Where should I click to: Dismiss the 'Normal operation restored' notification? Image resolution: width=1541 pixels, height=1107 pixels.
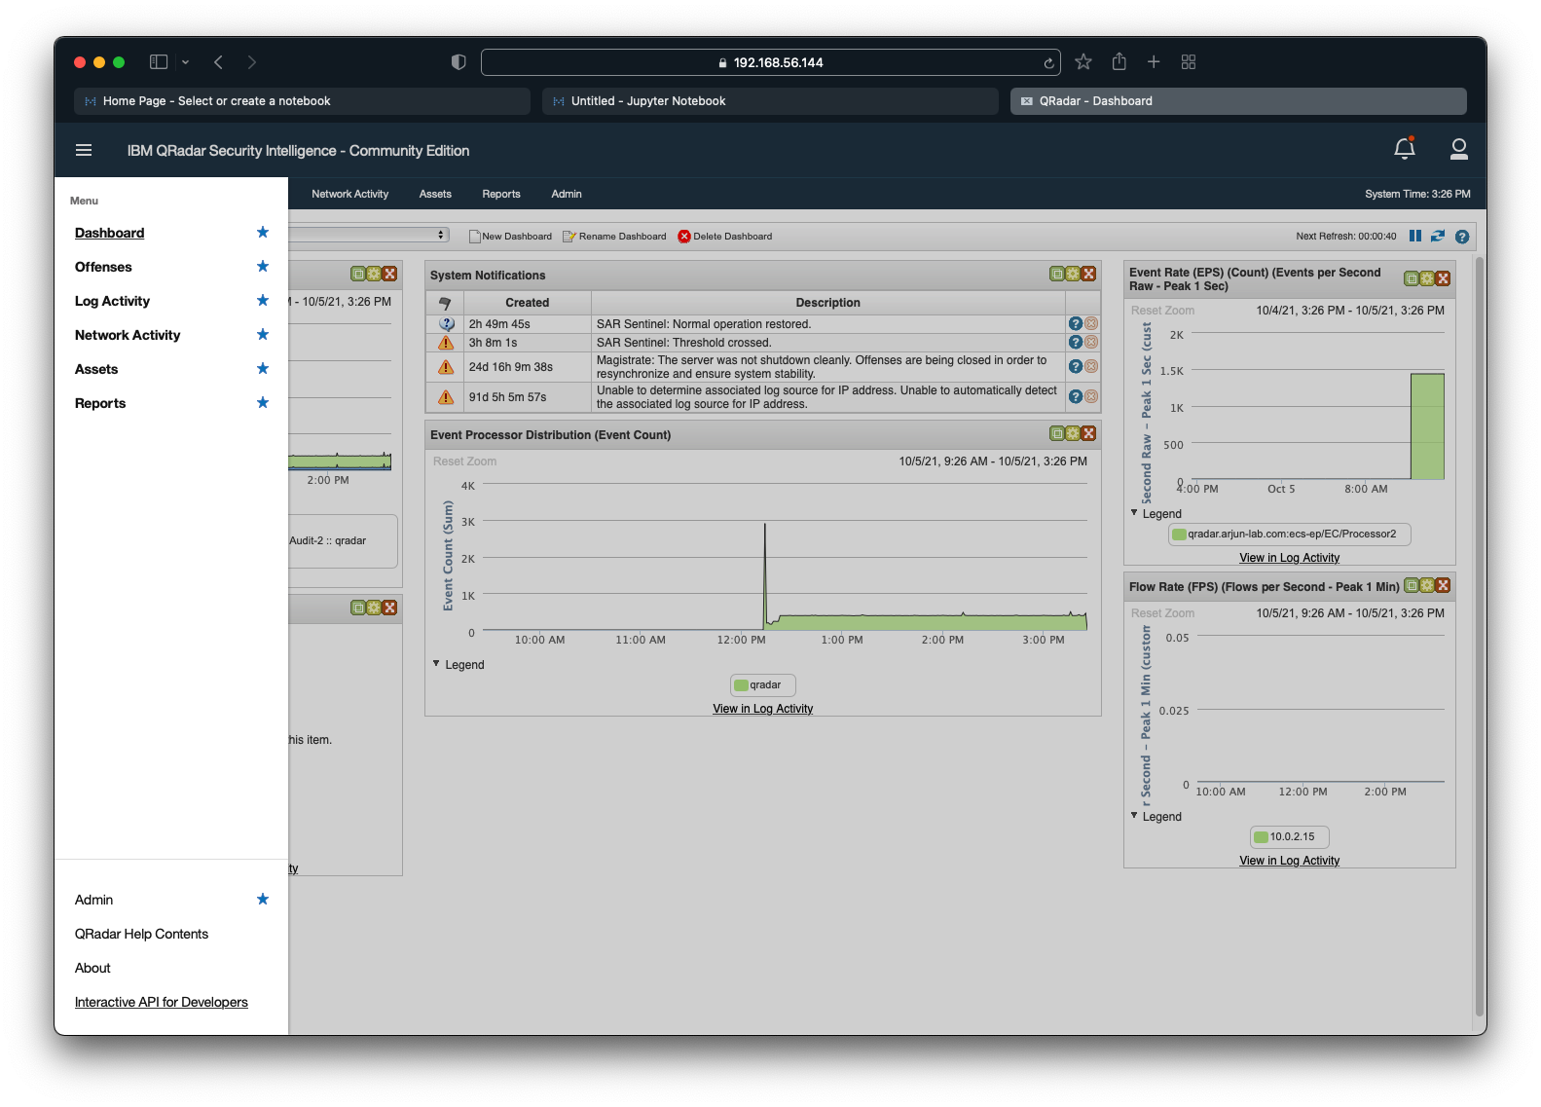click(x=1091, y=323)
